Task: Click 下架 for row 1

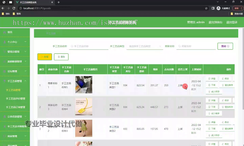Action: [x=212, y=85]
